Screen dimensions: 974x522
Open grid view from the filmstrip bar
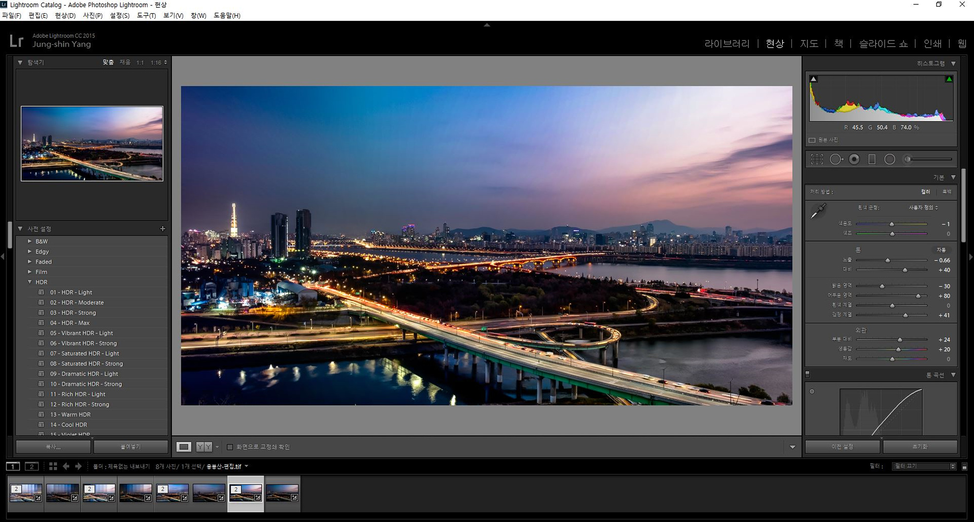click(53, 466)
